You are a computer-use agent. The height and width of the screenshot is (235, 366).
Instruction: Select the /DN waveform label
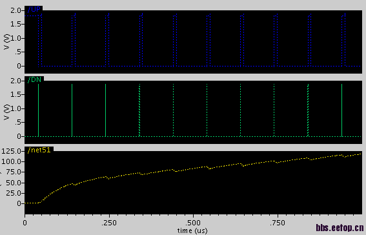(x=34, y=80)
